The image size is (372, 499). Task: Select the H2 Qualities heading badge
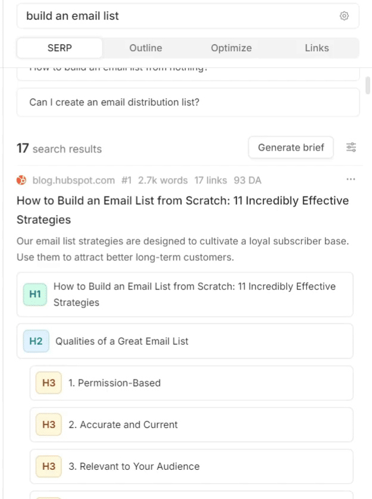(36, 341)
